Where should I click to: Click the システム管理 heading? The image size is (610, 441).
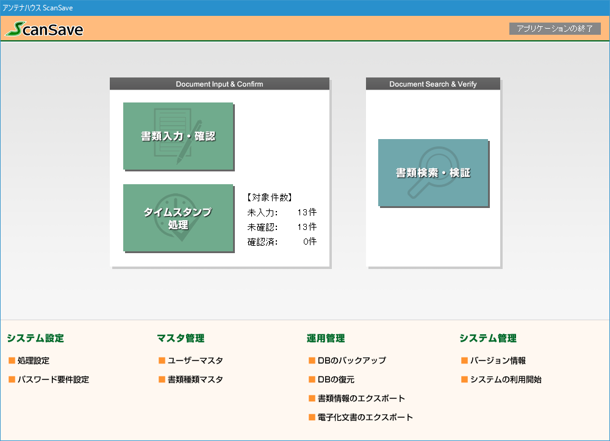pos(488,339)
